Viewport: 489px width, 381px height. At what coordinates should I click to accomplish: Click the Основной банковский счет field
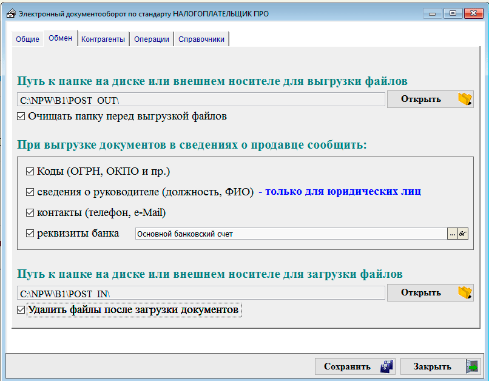(291, 234)
